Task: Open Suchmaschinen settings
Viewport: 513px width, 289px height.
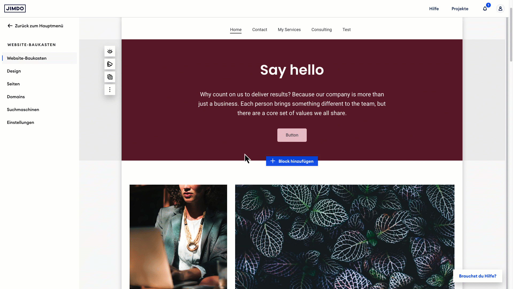Action: coord(23,109)
